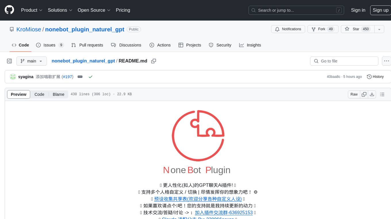Open the syagina avatar image
The height and width of the screenshot is (219, 391).
pyautogui.click(x=13, y=77)
